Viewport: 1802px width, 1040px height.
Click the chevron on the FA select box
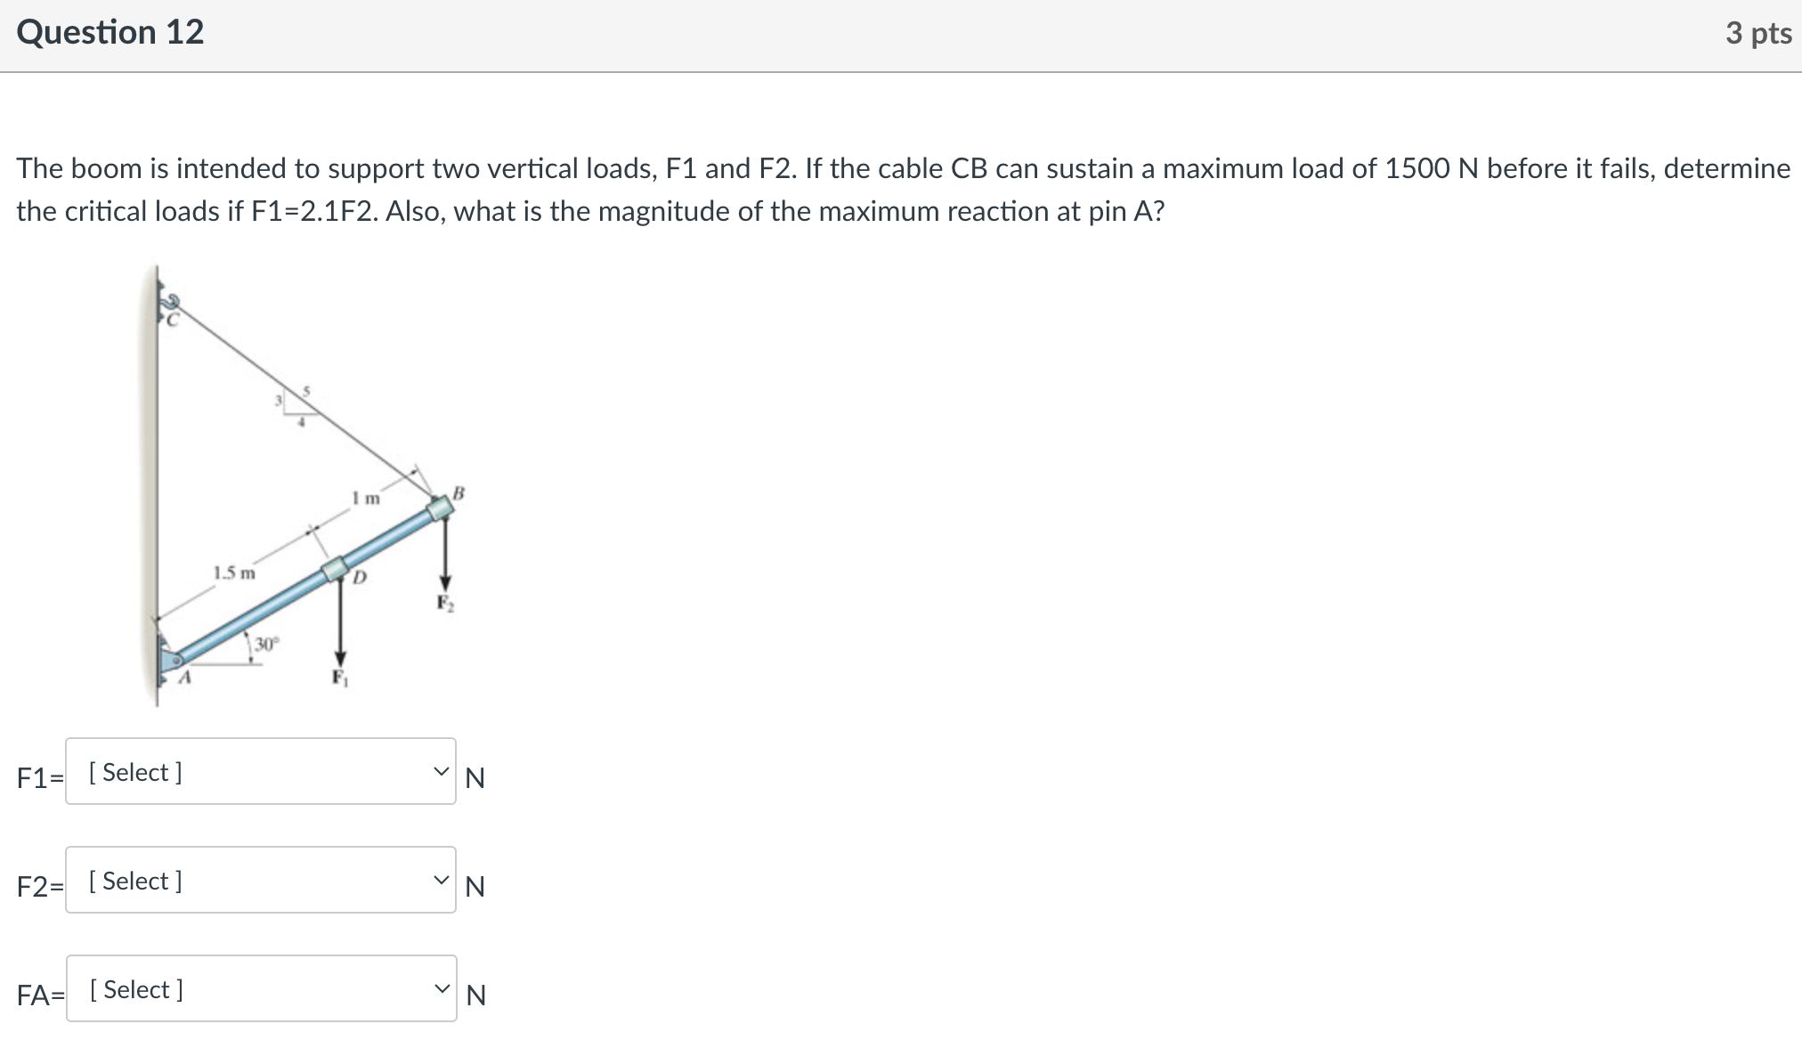click(442, 990)
